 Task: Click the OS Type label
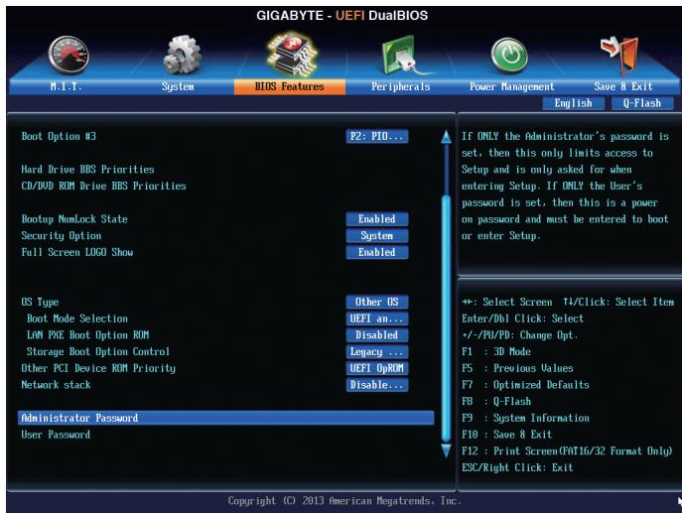point(40,303)
